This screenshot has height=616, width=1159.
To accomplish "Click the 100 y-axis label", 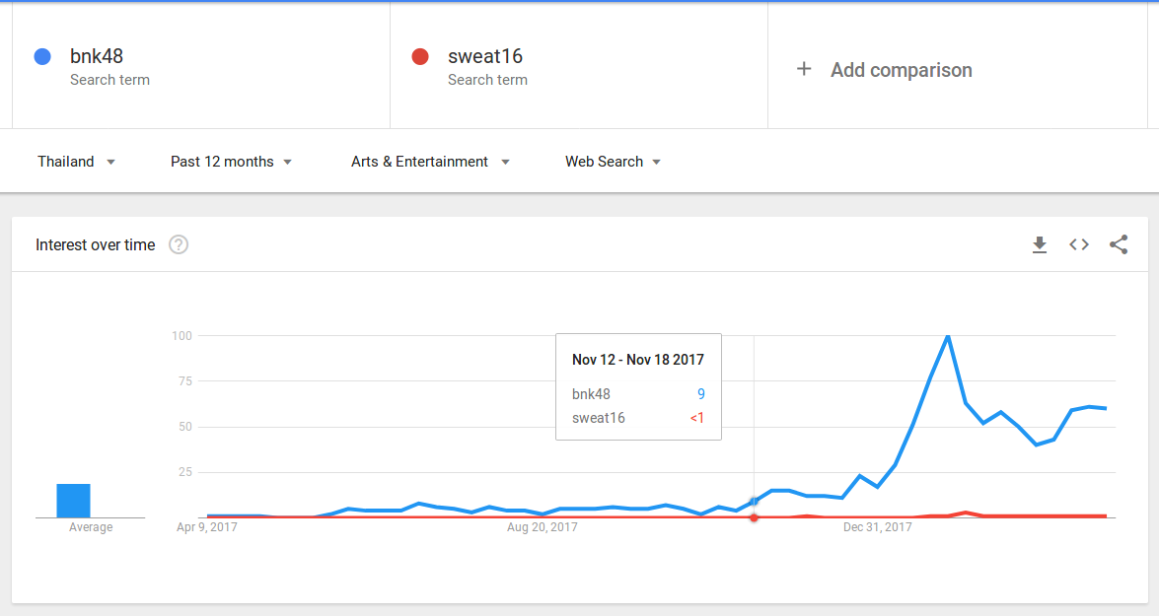I will [181, 336].
